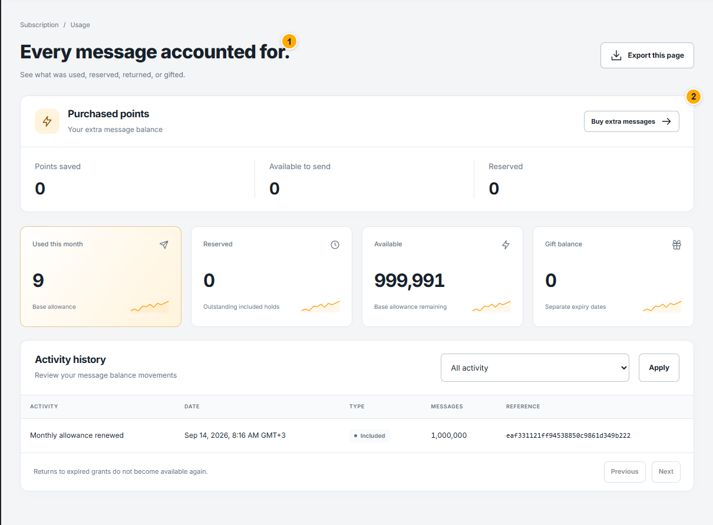Click the sparkline chart on Used this month card
This screenshot has width=713, height=525.
coord(150,306)
